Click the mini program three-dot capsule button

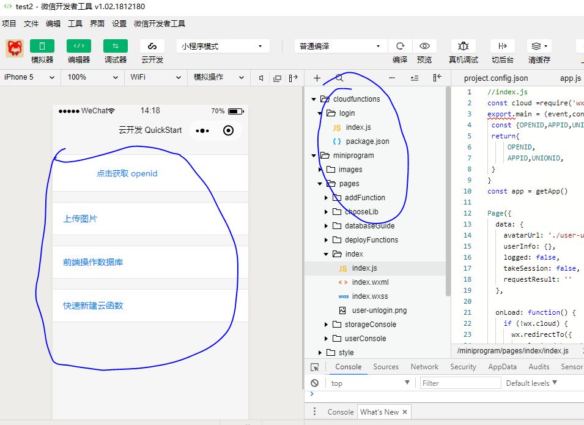click(x=202, y=130)
